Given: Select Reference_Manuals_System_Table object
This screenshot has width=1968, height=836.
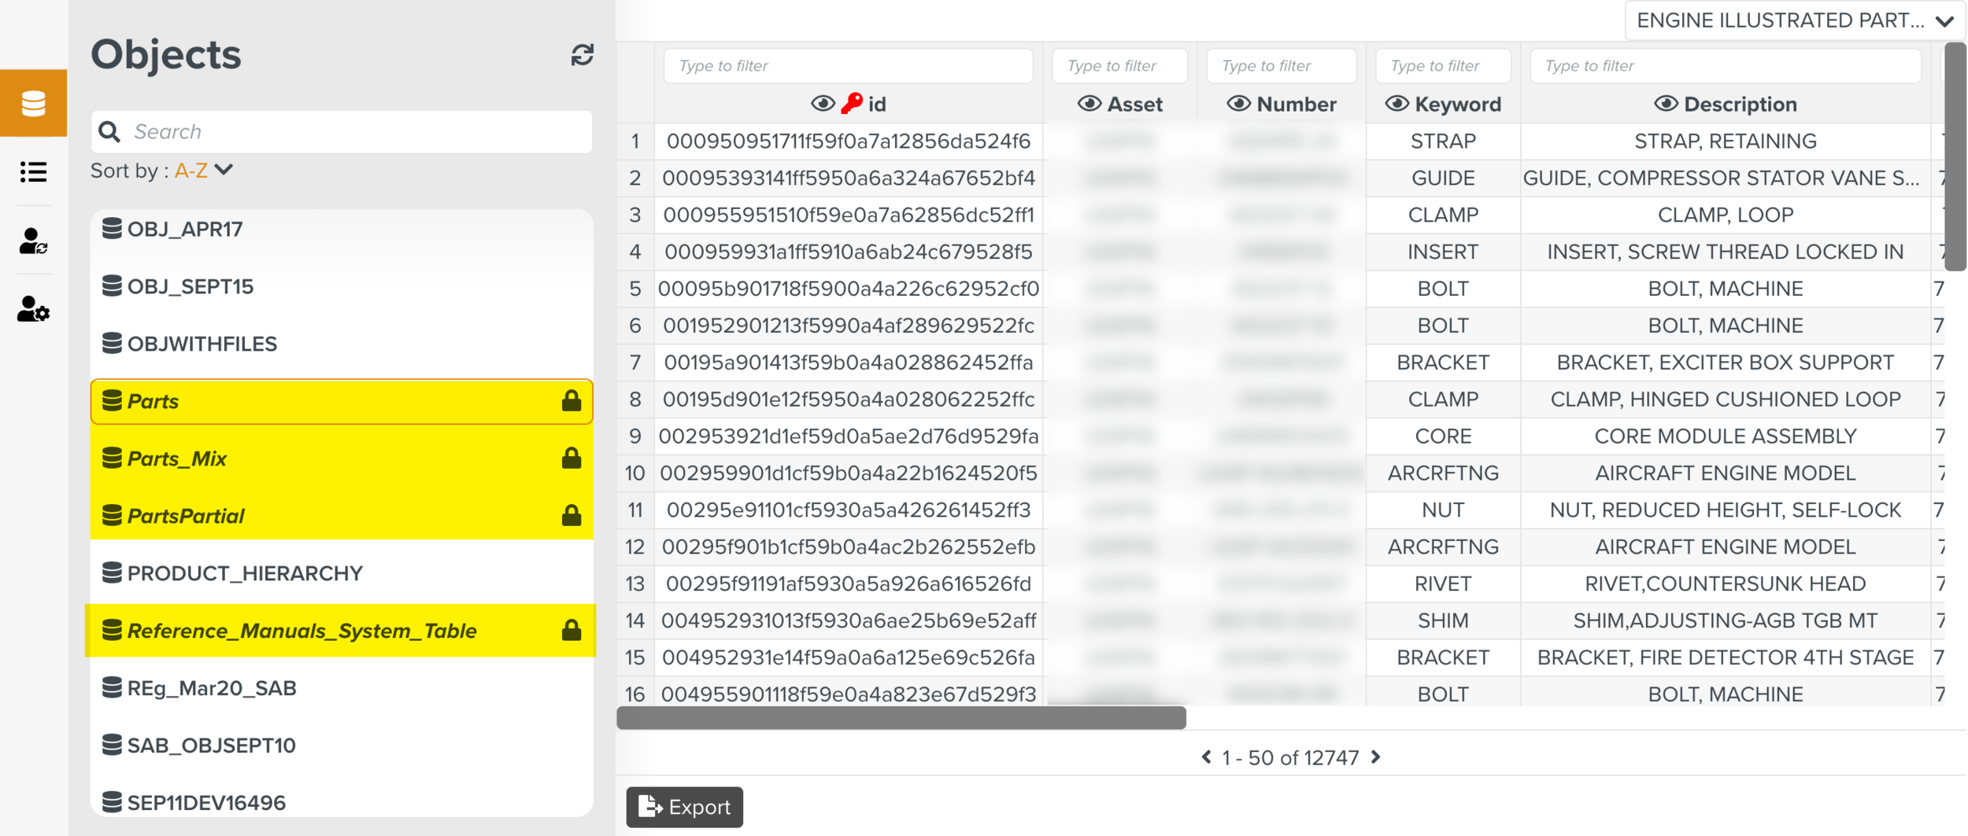Looking at the screenshot, I should tap(301, 631).
